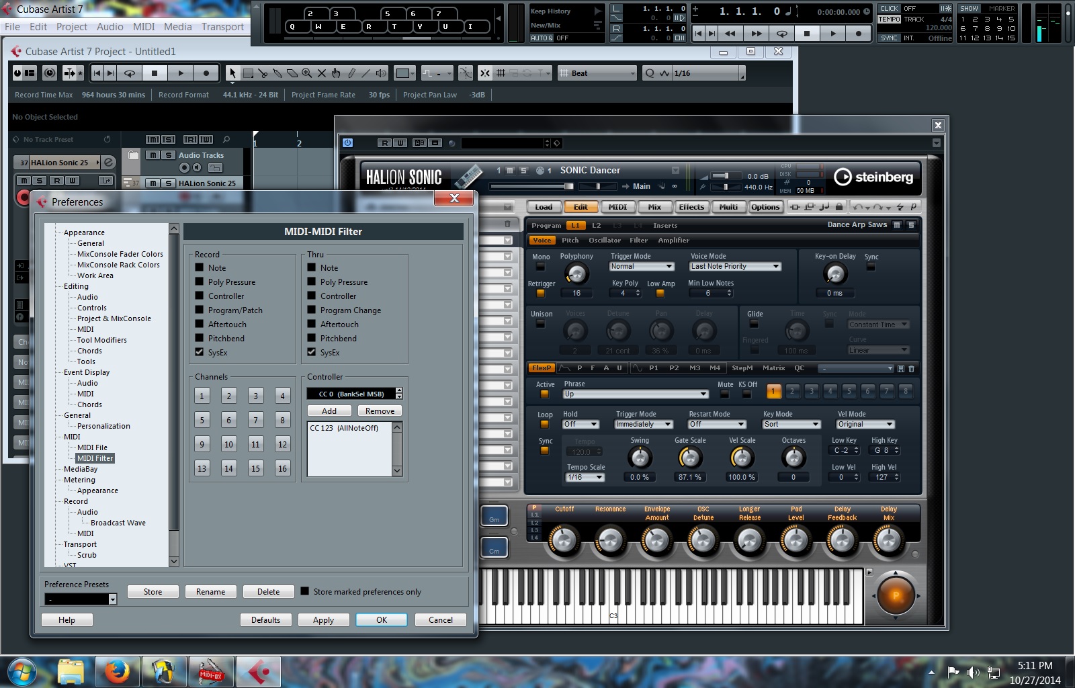The width and height of the screenshot is (1075, 688).
Task: Uncheck Thru filter SysEx checkbox
Action: tap(312, 352)
